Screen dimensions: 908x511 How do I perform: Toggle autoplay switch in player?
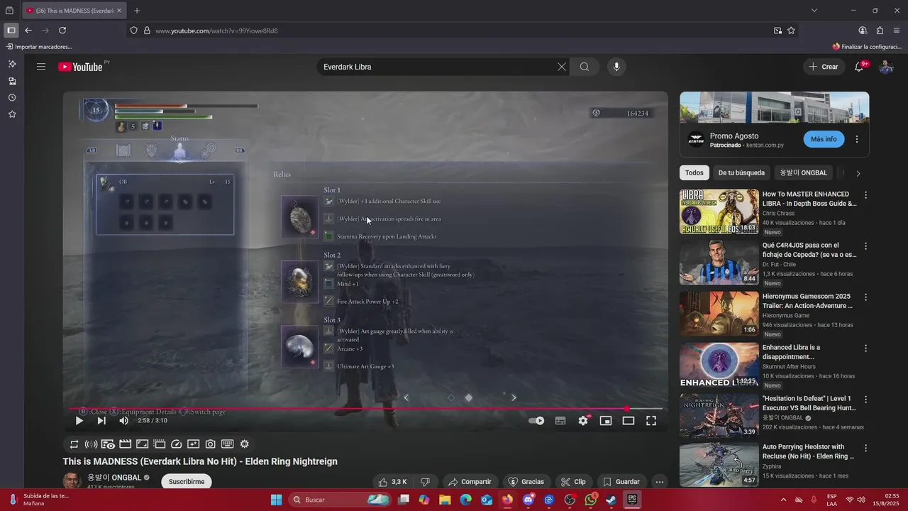coord(536,421)
